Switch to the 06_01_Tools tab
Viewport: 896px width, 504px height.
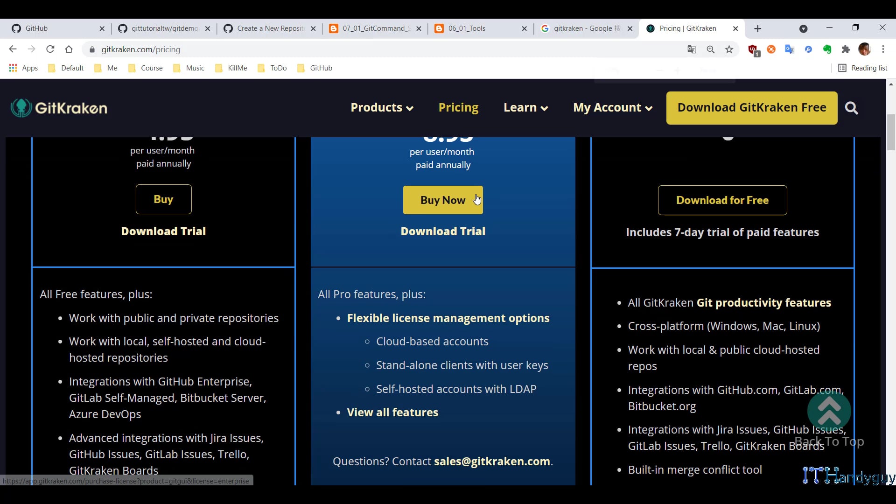click(467, 28)
